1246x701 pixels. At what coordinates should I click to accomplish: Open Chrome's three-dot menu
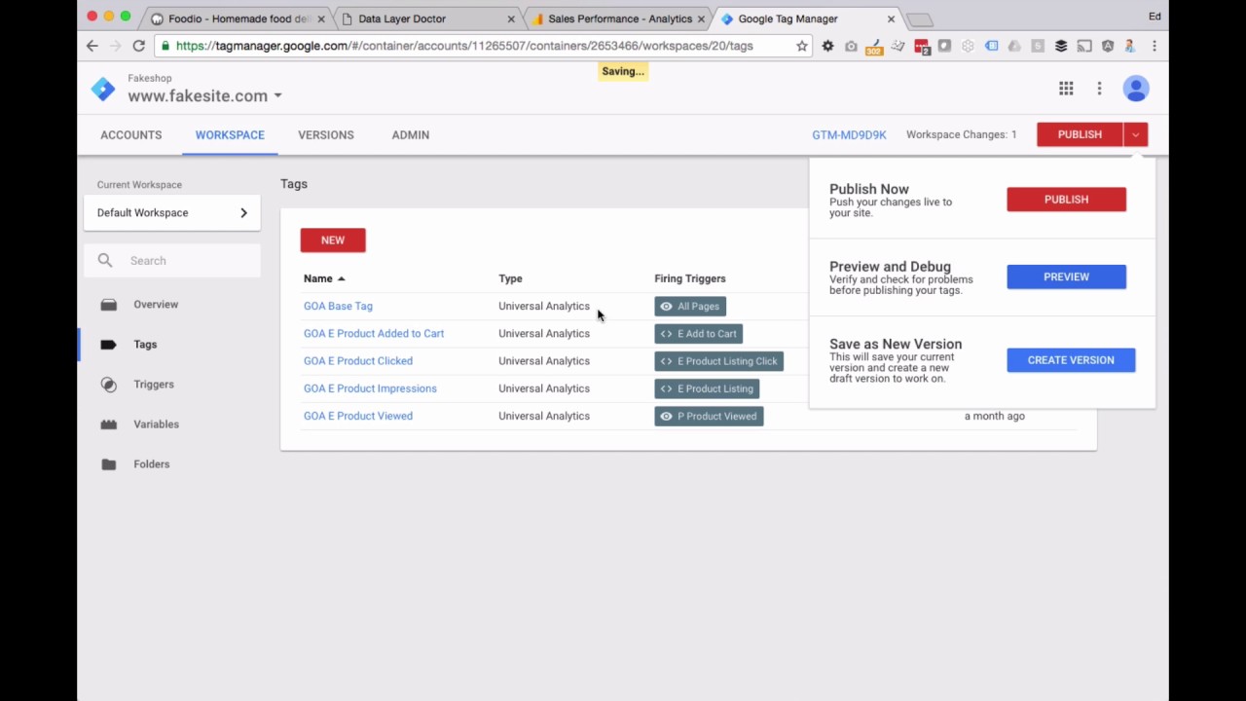1154,46
